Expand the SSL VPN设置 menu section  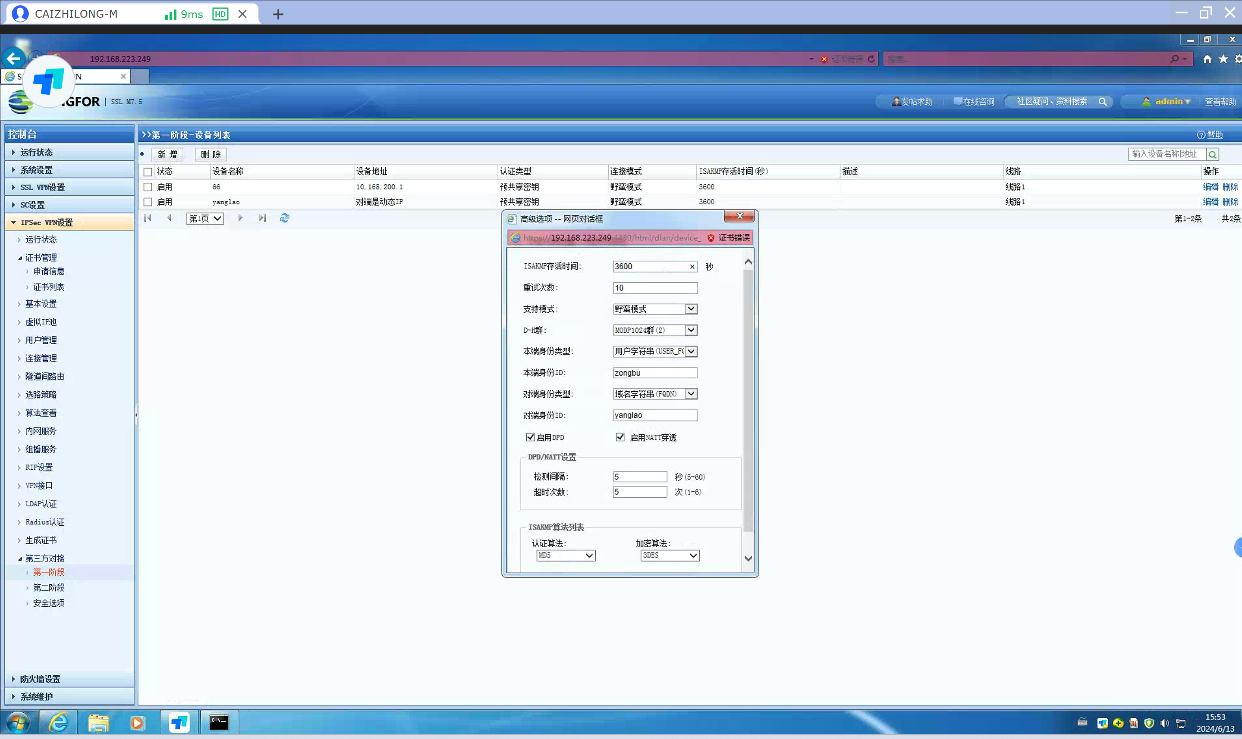point(42,187)
